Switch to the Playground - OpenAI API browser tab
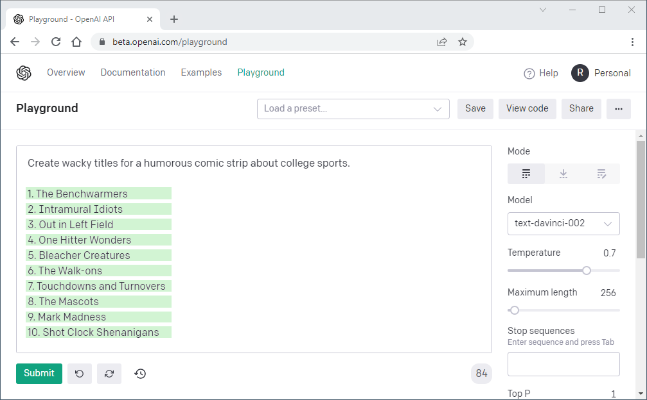Viewport: 647px width, 400px height. (x=82, y=19)
